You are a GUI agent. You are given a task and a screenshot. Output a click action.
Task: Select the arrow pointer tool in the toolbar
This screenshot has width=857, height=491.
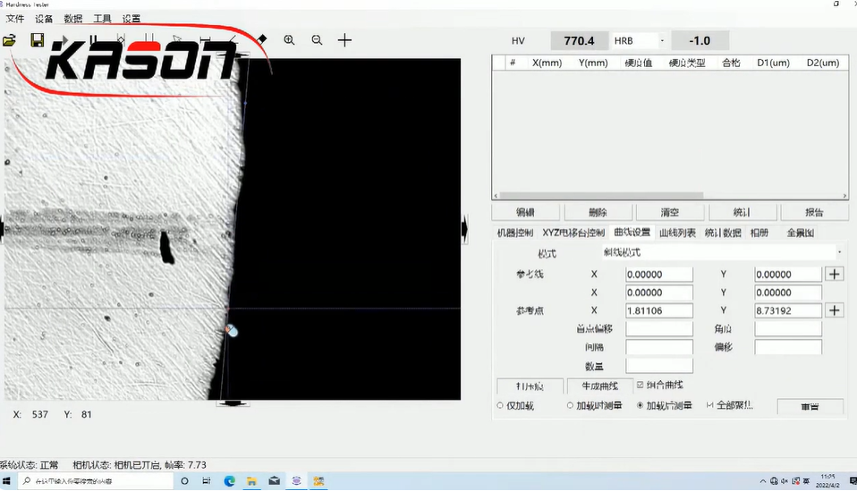[x=176, y=40]
